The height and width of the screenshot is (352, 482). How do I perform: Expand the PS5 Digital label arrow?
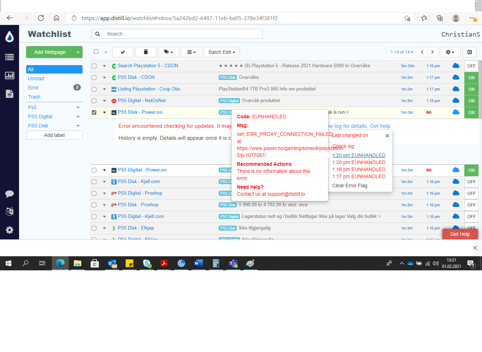78,117
